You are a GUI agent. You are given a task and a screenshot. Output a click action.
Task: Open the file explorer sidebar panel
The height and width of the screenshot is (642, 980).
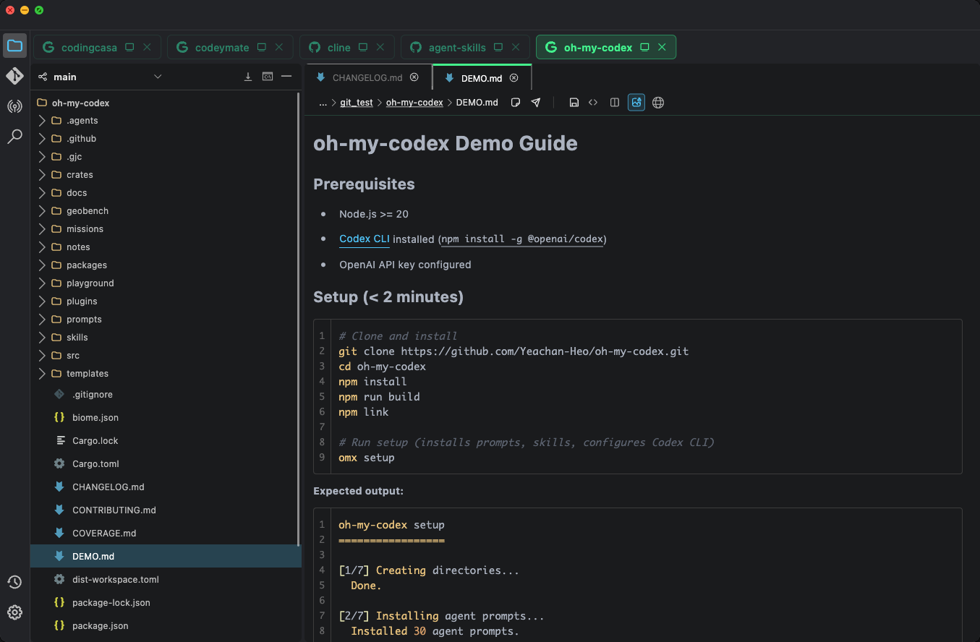click(14, 46)
